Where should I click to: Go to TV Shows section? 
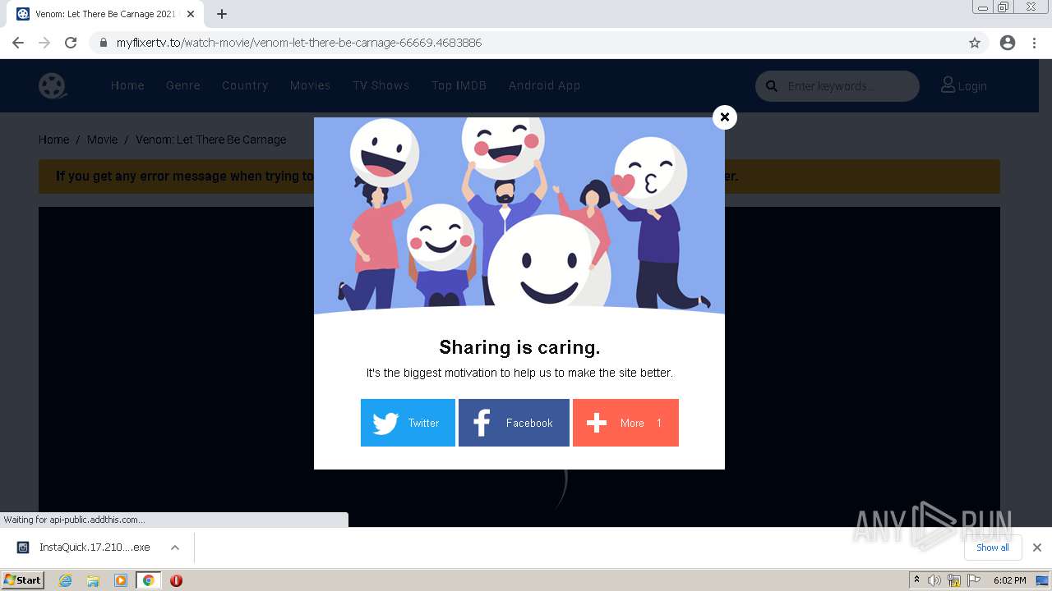[x=381, y=85]
